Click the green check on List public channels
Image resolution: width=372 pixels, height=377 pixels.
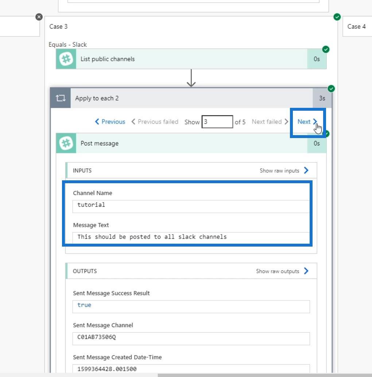[x=326, y=49]
